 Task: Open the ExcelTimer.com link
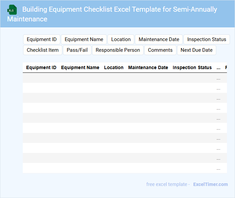(x=210, y=184)
